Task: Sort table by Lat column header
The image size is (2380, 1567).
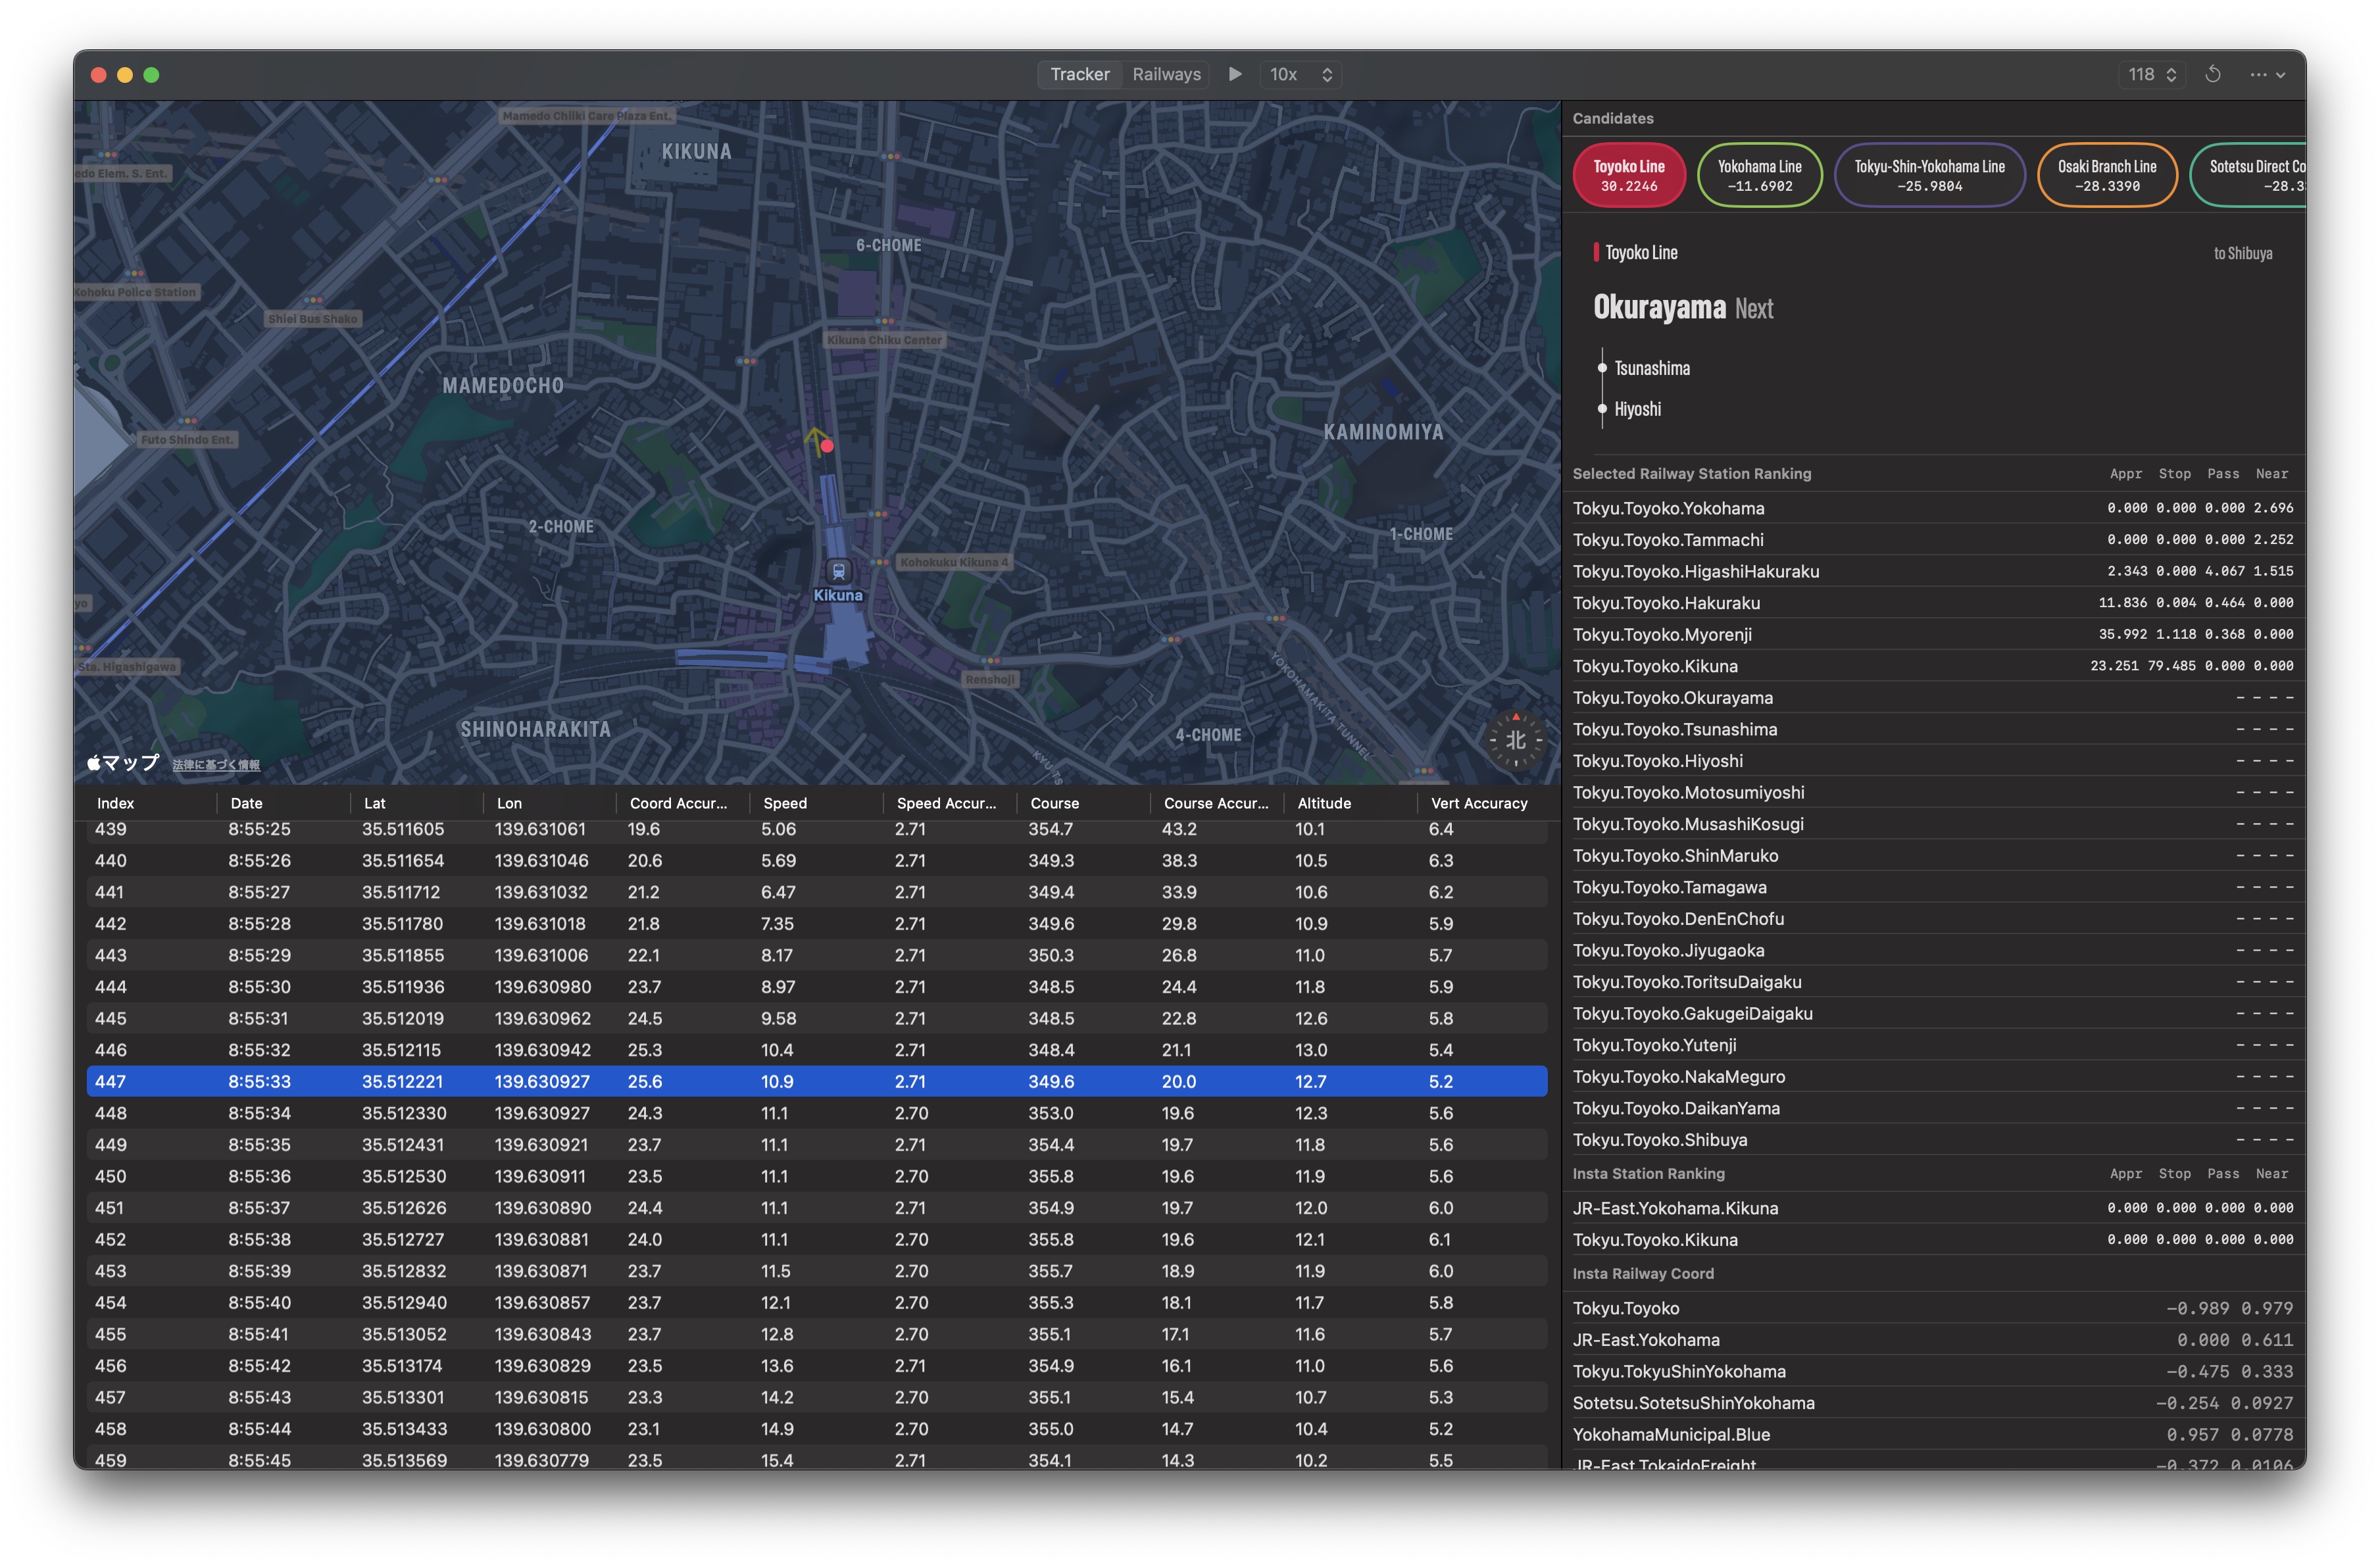Action: [374, 803]
